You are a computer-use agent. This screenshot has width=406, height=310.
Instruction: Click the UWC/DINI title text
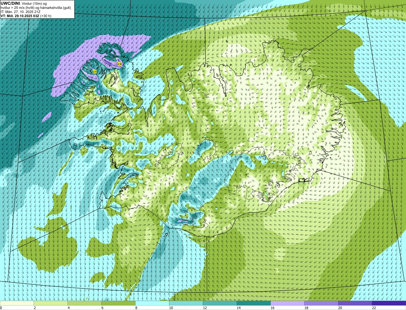point(10,3)
